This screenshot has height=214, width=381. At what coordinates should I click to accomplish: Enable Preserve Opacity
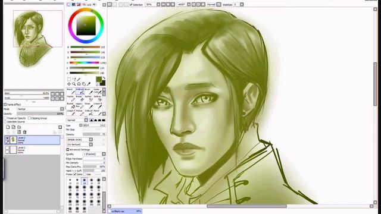coord(5,118)
